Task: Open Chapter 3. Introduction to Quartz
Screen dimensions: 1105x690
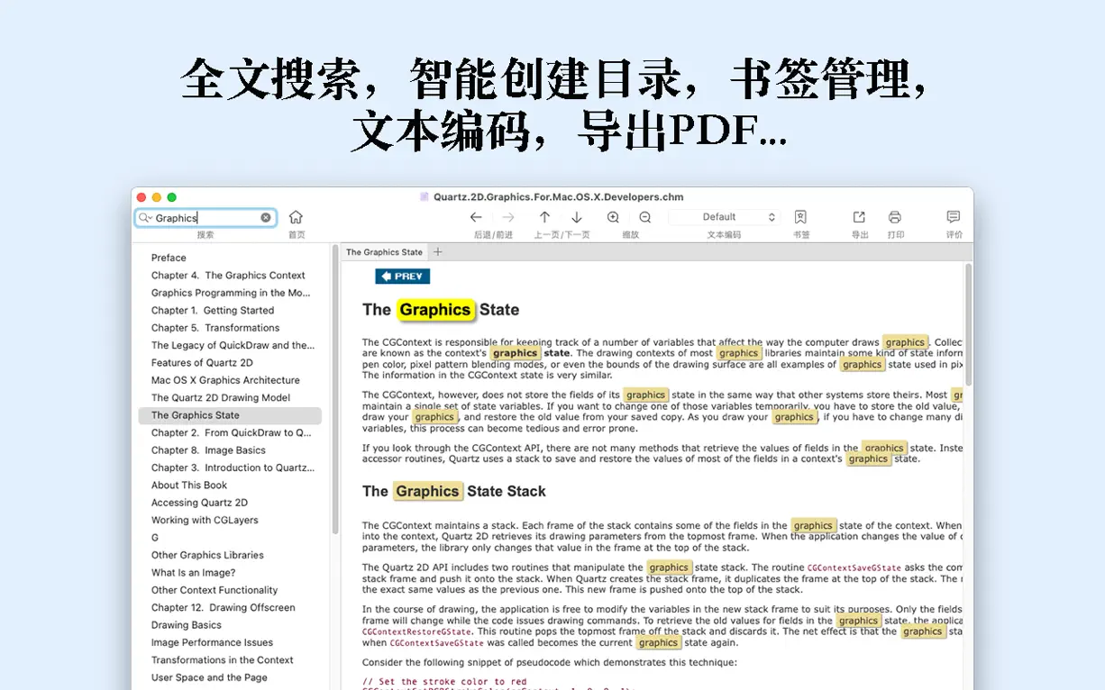Action: [x=233, y=468]
